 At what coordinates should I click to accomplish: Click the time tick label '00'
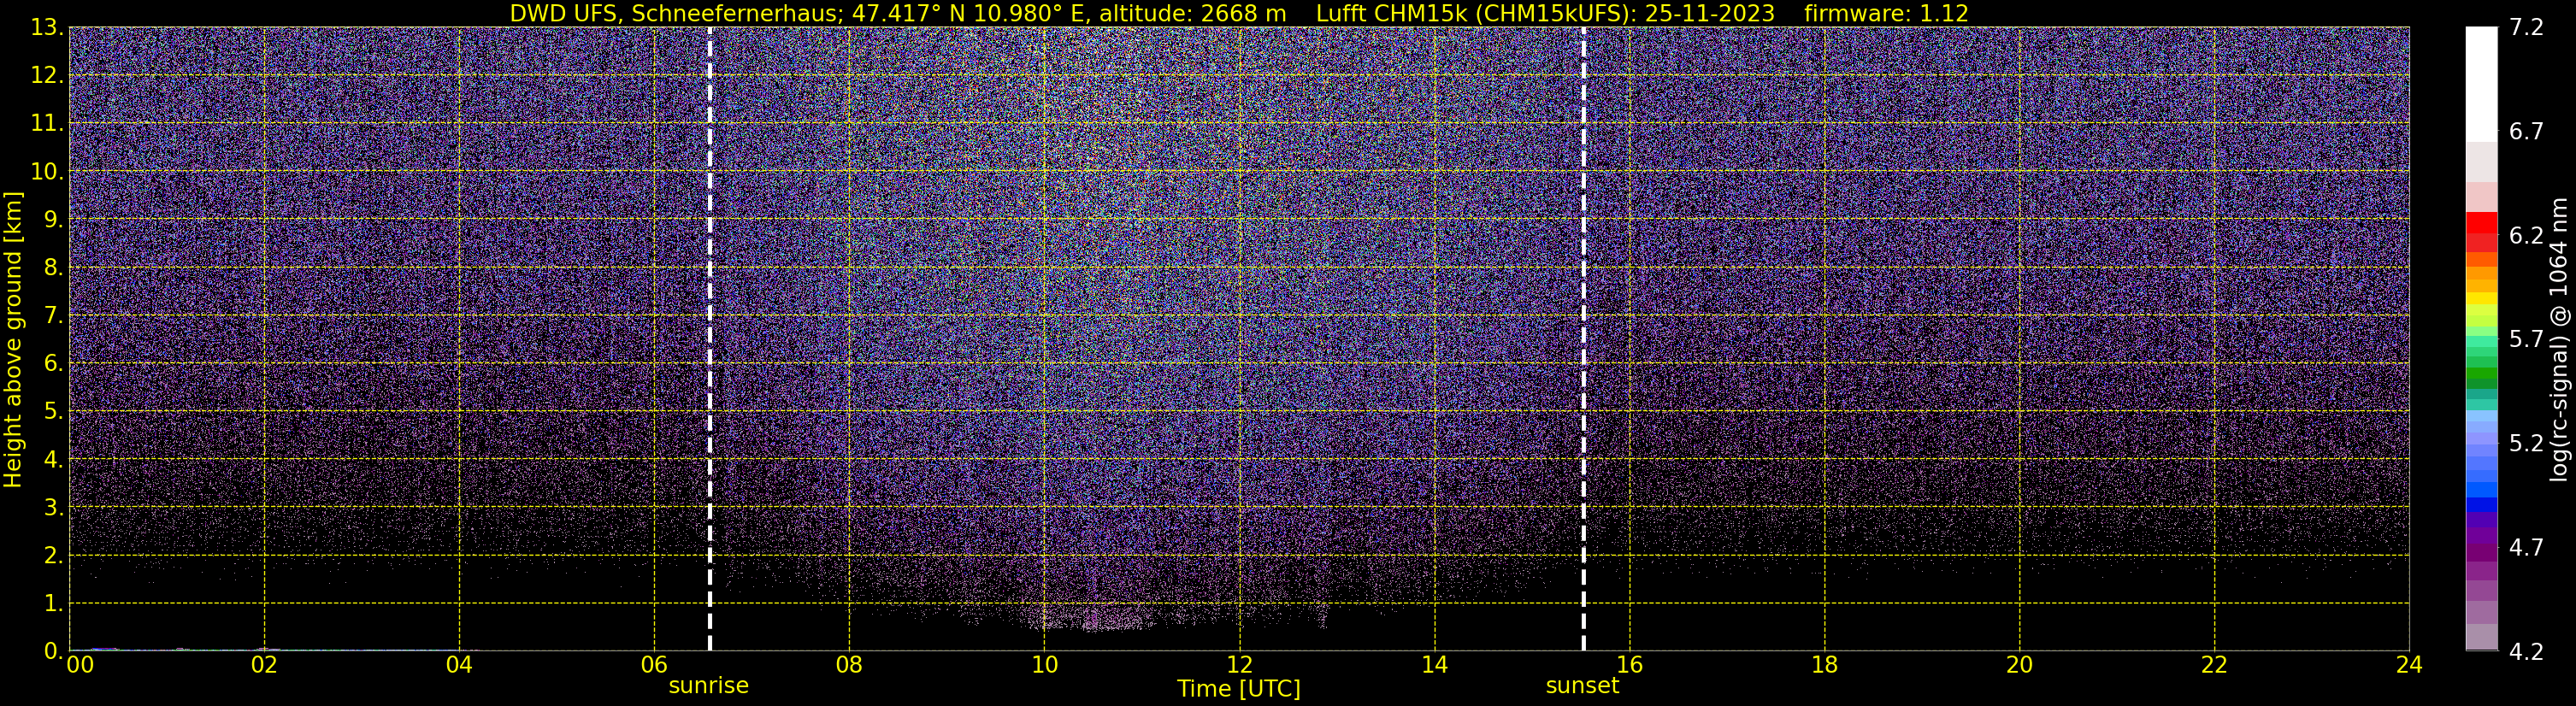(79, 665)
